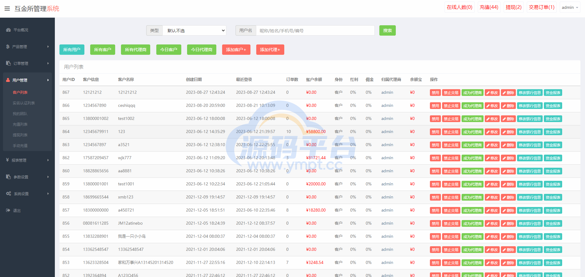Expand the 产品管理 submenu arrow
Image resolution: width=585 pixels, height=277 pixels.
[48, 47]
